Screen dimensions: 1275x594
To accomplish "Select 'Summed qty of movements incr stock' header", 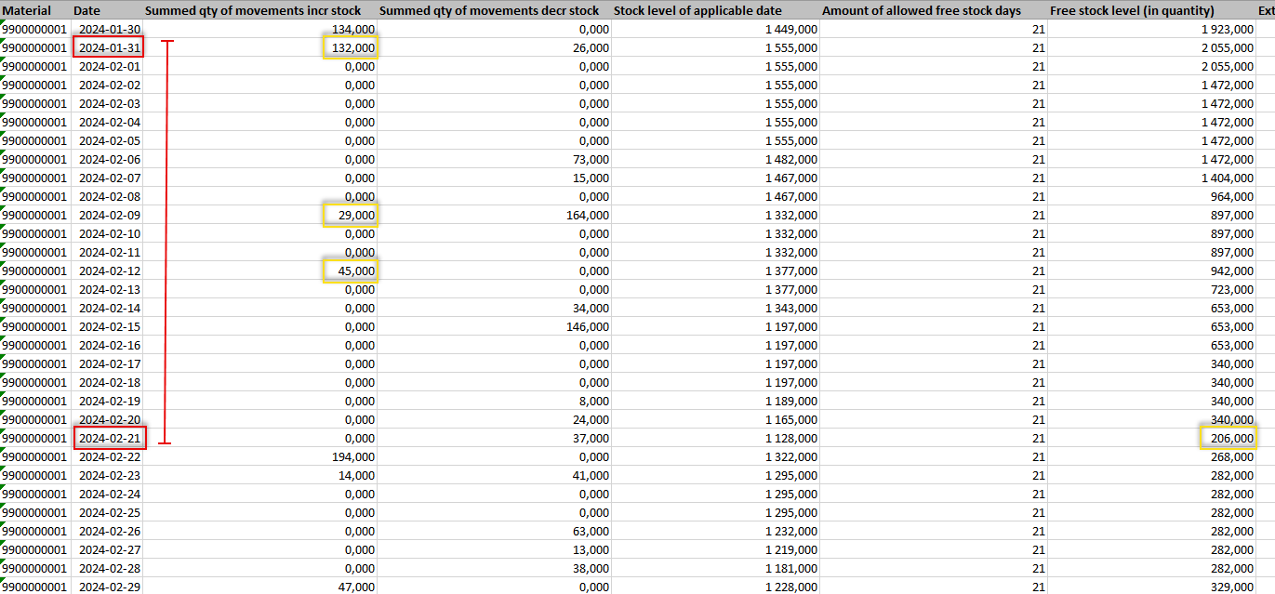I will point(260,10).
